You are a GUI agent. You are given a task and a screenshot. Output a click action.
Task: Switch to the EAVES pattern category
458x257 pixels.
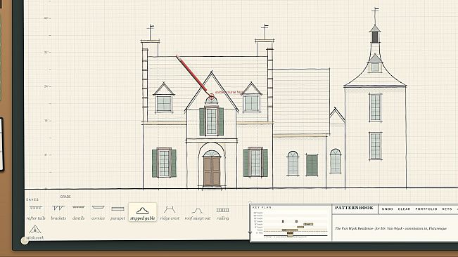click(32, 199)
